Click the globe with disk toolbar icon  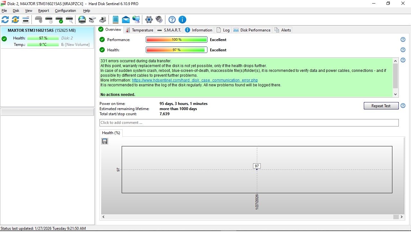coord(82,20)
